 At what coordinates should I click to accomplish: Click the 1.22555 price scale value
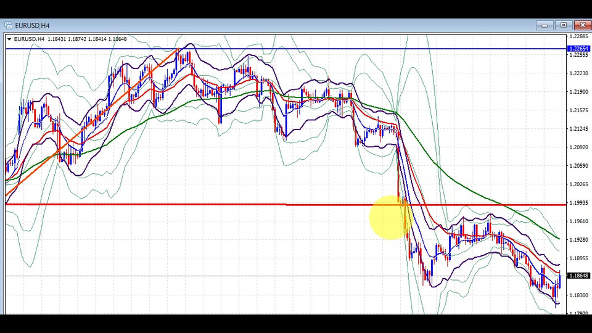click(579, 55)
